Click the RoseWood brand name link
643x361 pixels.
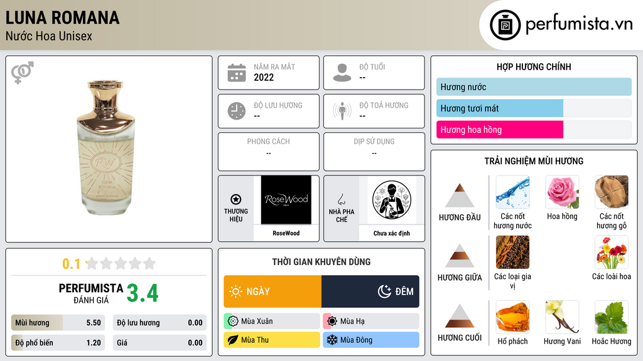click(x=286, y=233)
